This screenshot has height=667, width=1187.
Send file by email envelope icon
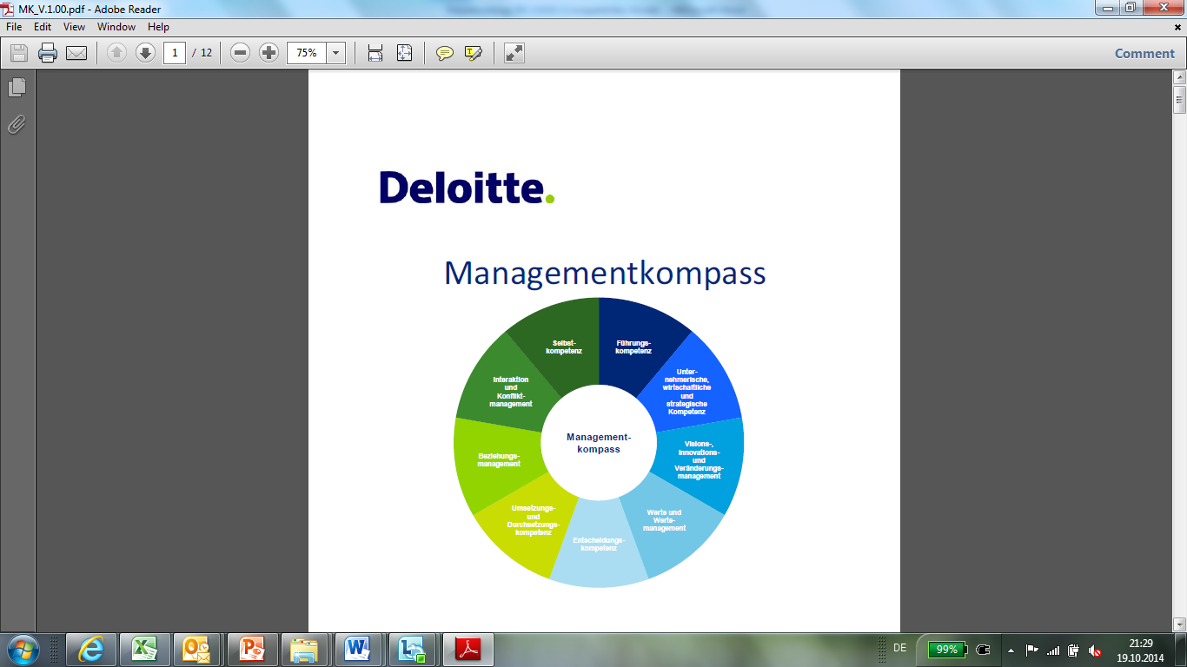(x=76, y=53)
